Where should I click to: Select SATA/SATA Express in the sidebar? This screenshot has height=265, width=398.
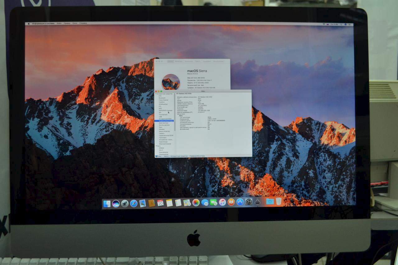click(165, 111)
